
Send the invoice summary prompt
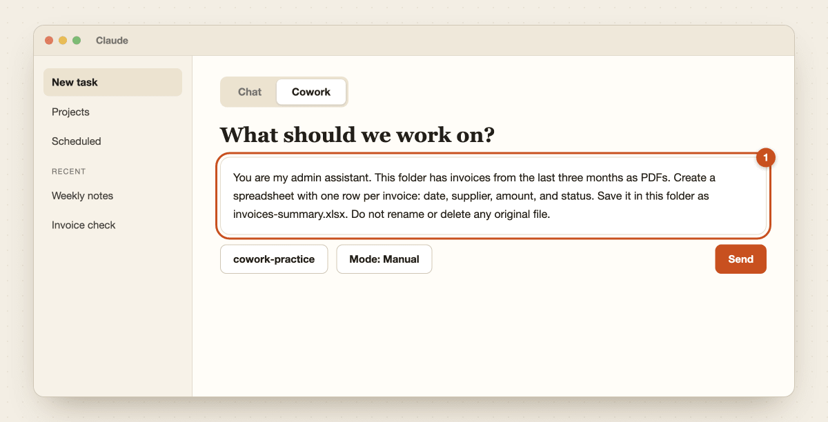(x=740, y=259)
